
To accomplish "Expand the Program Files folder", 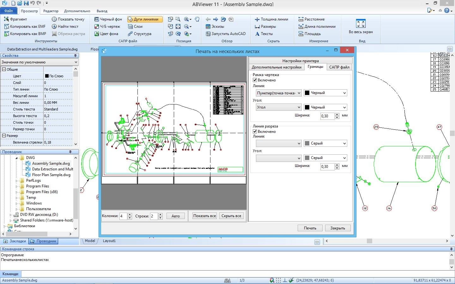I will pyautogui.click(x=17, y=186).
